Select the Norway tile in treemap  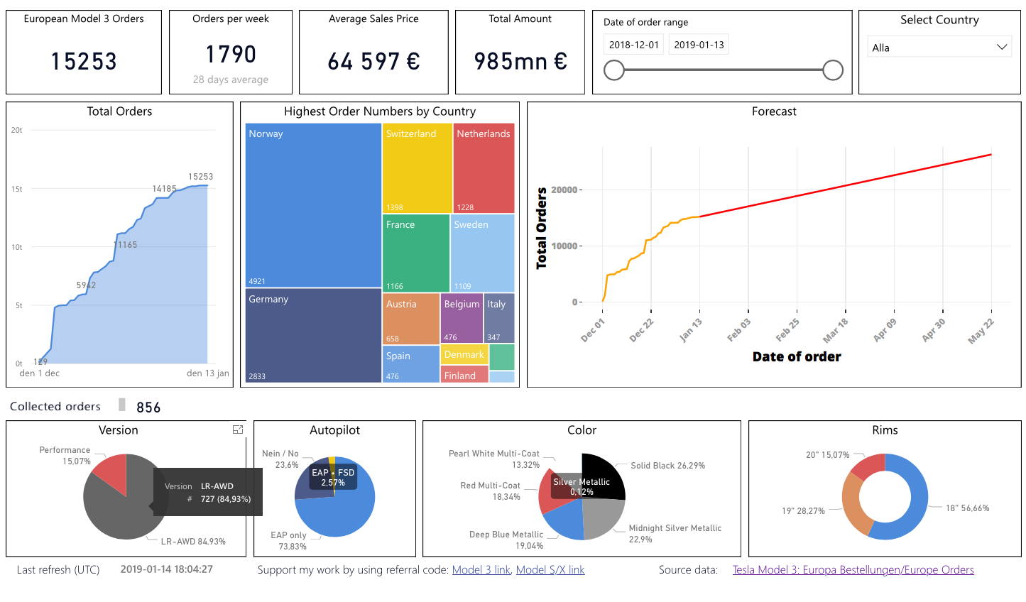click(x=313, y=205)
